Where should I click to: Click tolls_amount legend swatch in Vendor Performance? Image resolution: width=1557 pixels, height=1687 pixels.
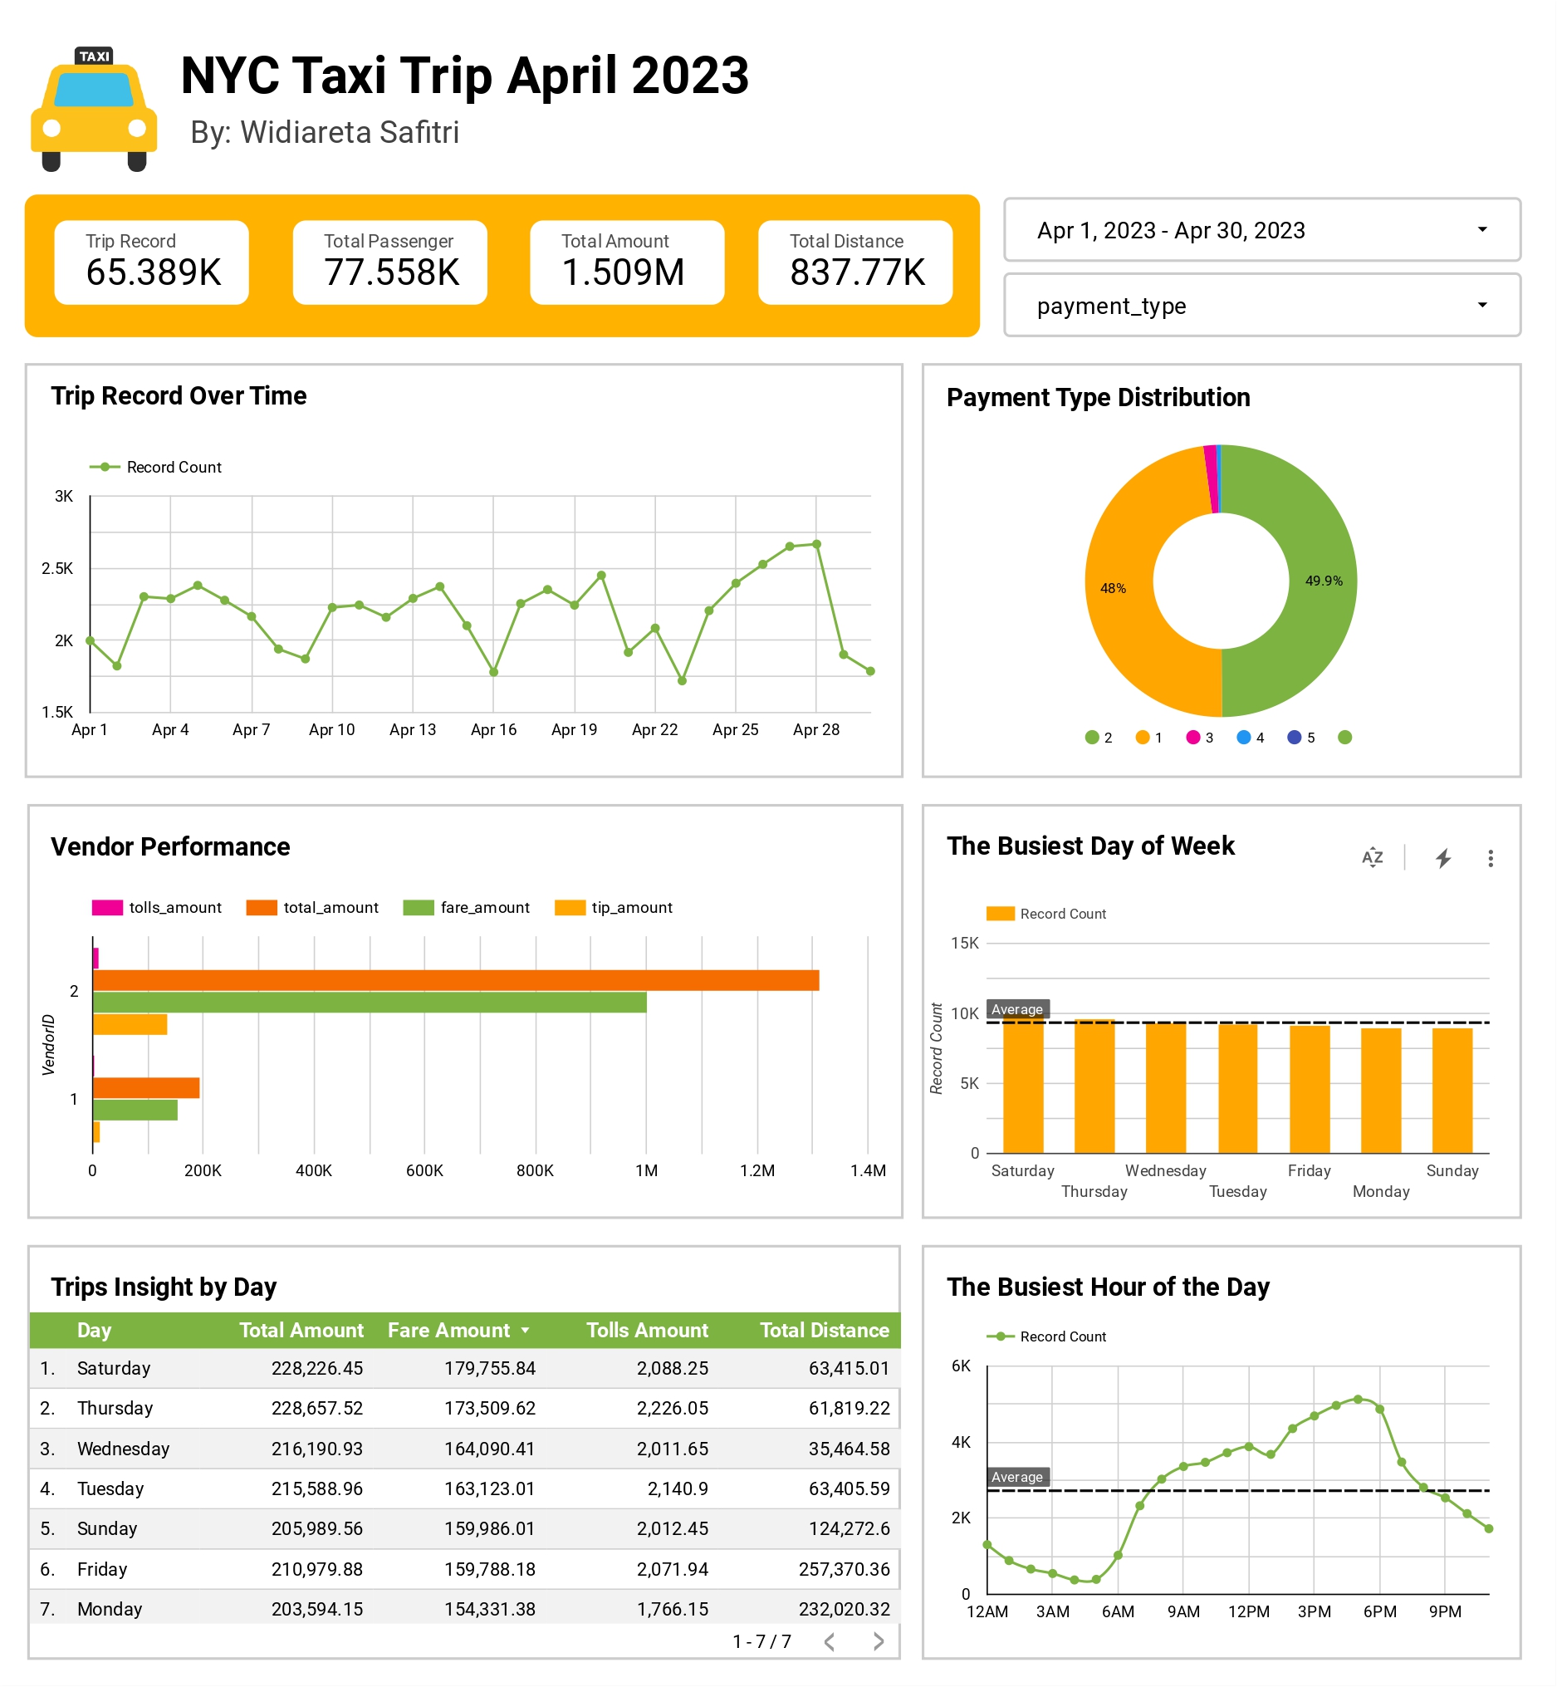[107, 908]
